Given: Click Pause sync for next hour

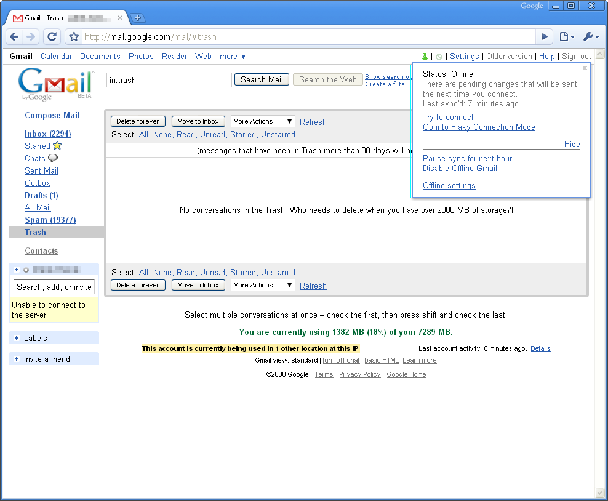Looking at the screenshot, I should [467, 159].
